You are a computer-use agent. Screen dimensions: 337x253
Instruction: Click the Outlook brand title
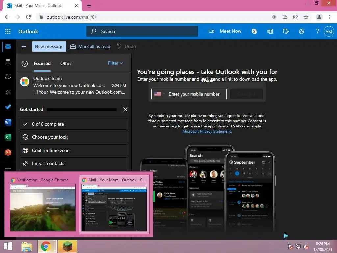coord(28,31)
